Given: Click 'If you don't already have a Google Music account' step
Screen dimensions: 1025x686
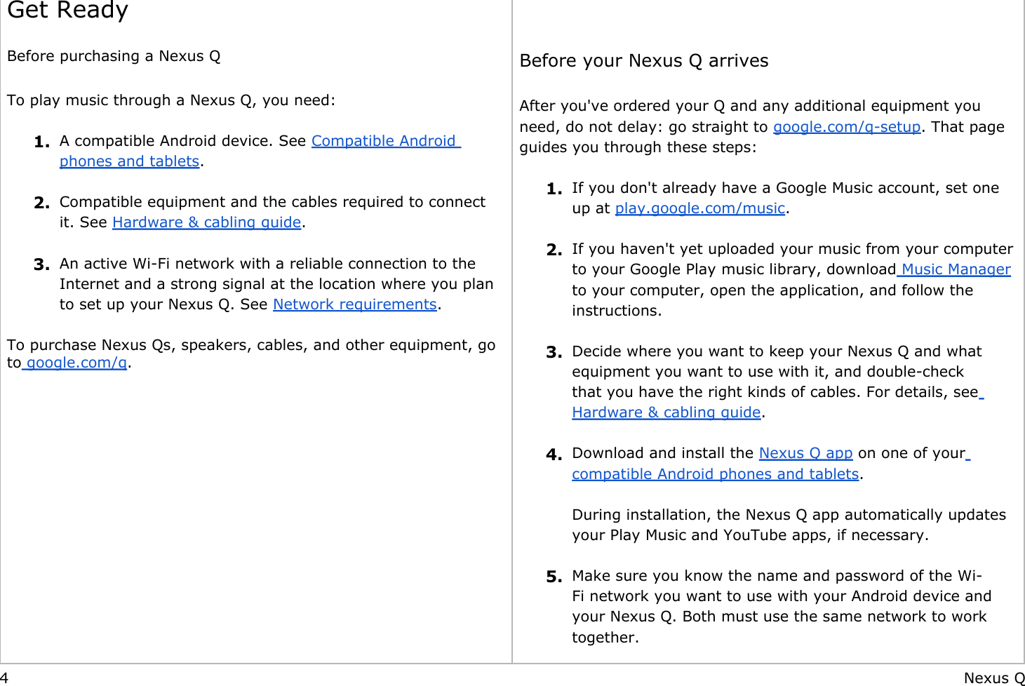Looking at the screenshot, I should 786,198.
